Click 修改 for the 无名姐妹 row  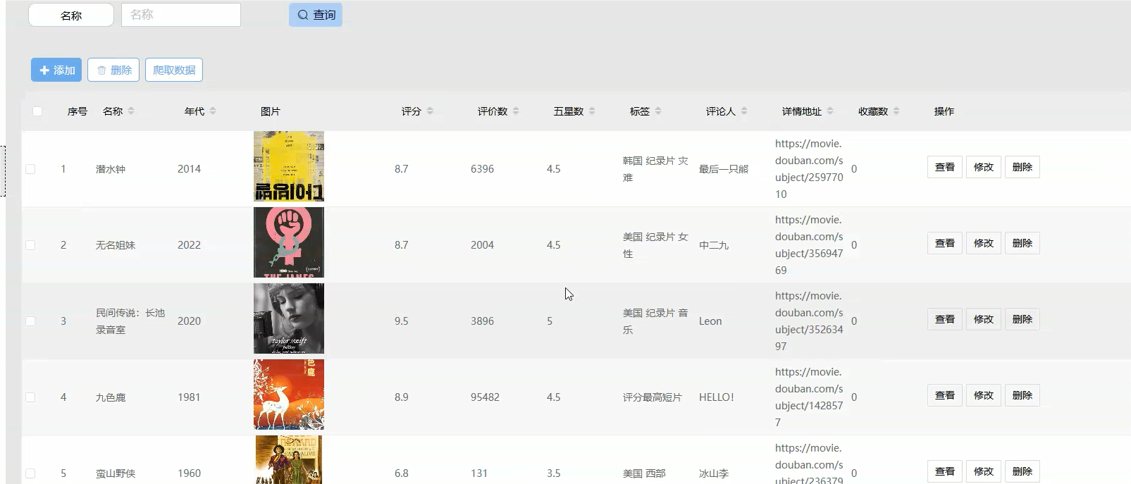click(984, 243)
